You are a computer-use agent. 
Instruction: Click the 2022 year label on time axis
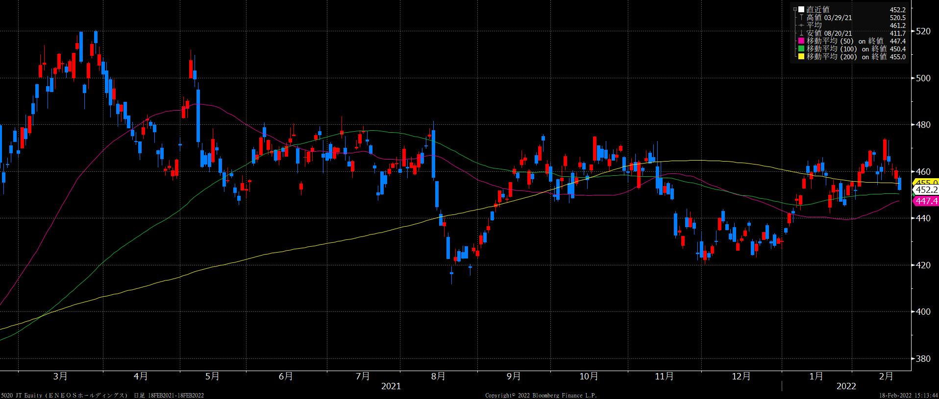[x=846, y=386]
